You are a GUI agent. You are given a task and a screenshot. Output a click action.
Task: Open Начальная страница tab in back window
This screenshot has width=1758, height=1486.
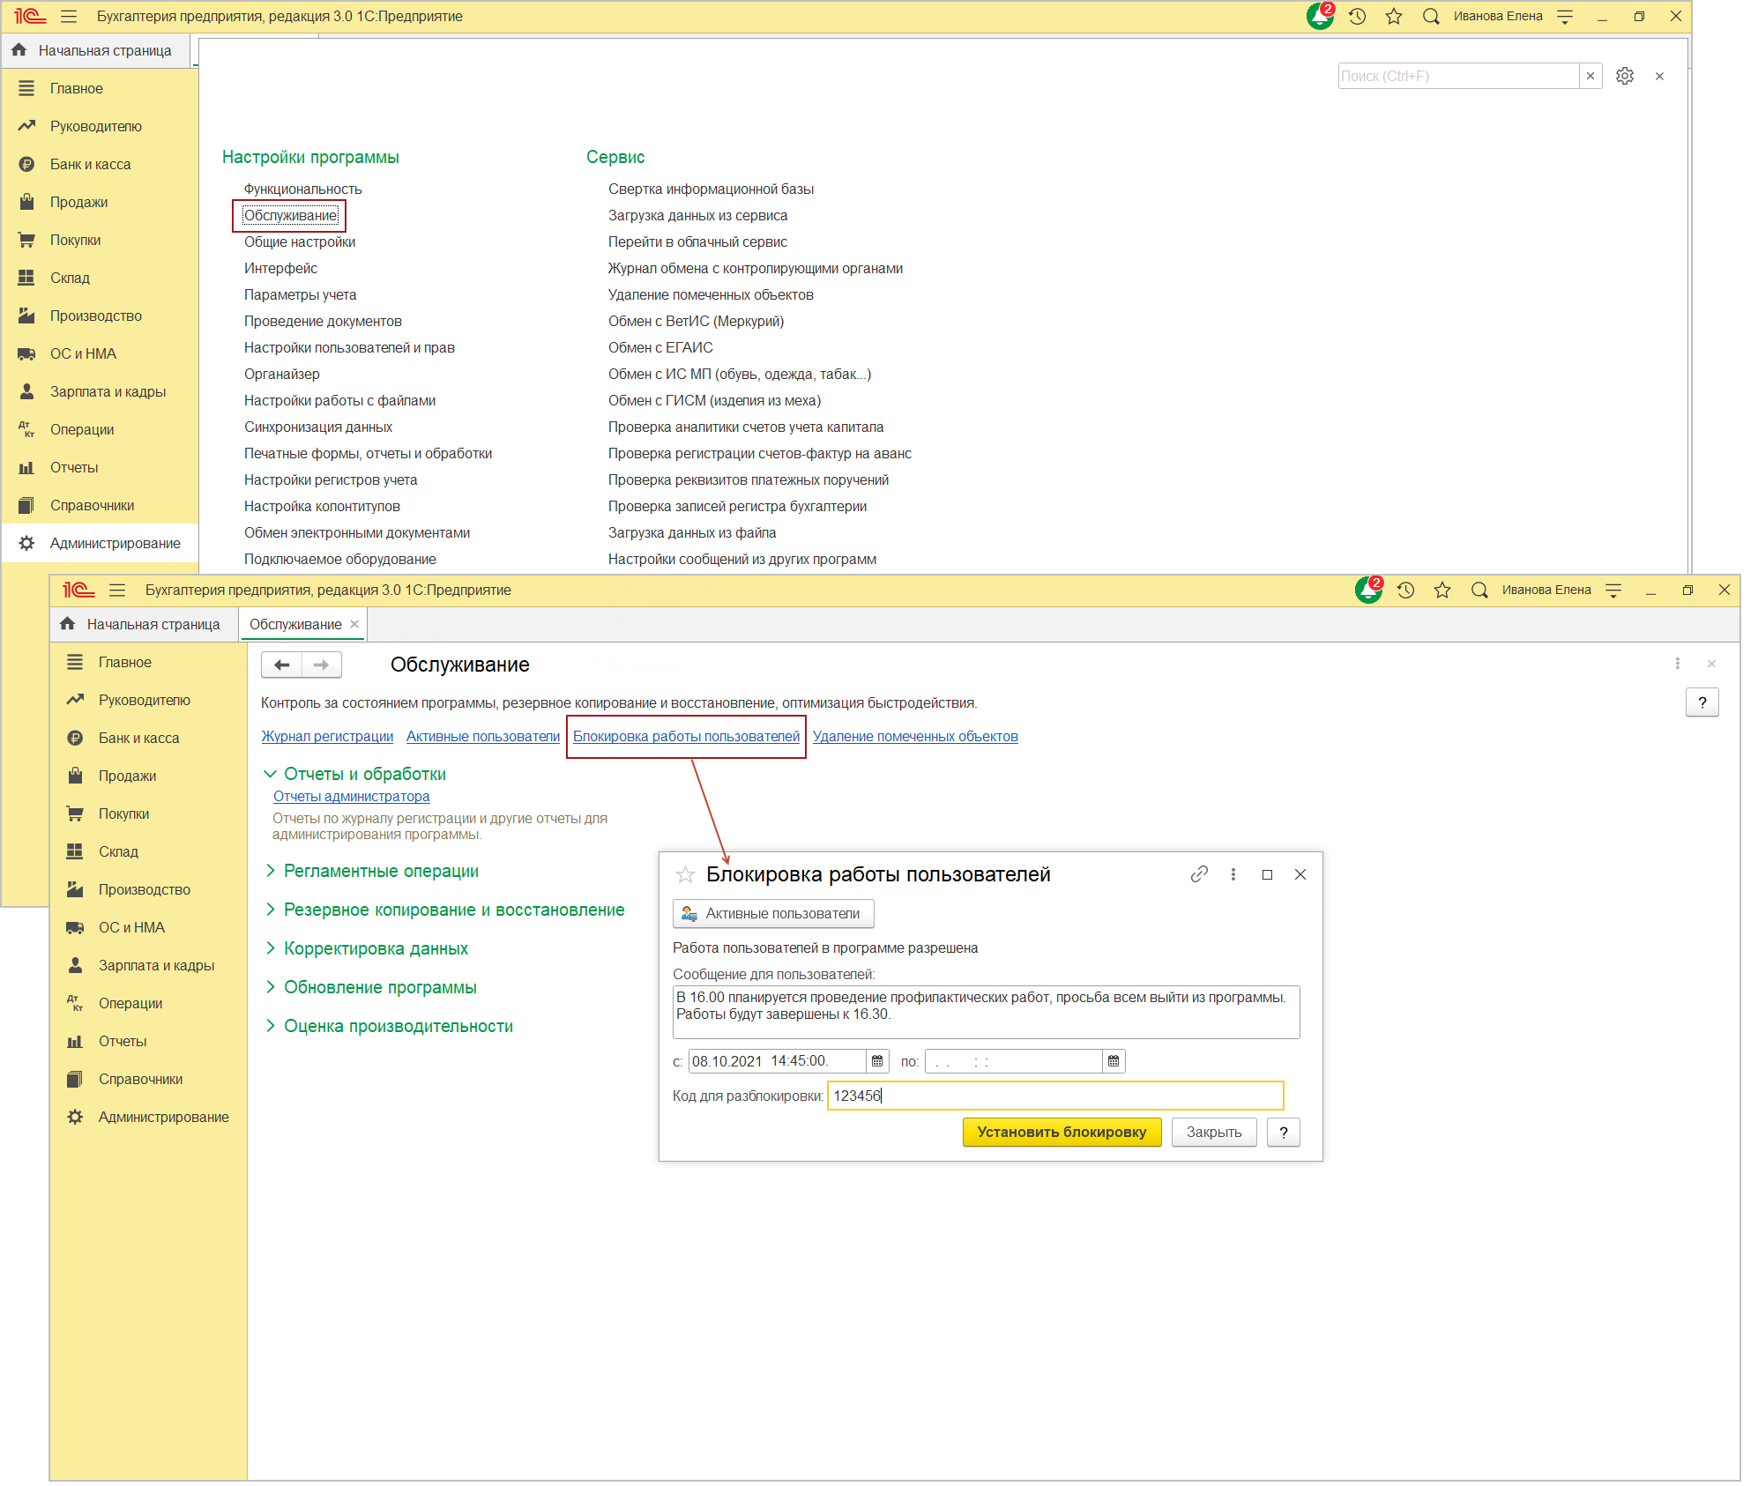[95, 50]
